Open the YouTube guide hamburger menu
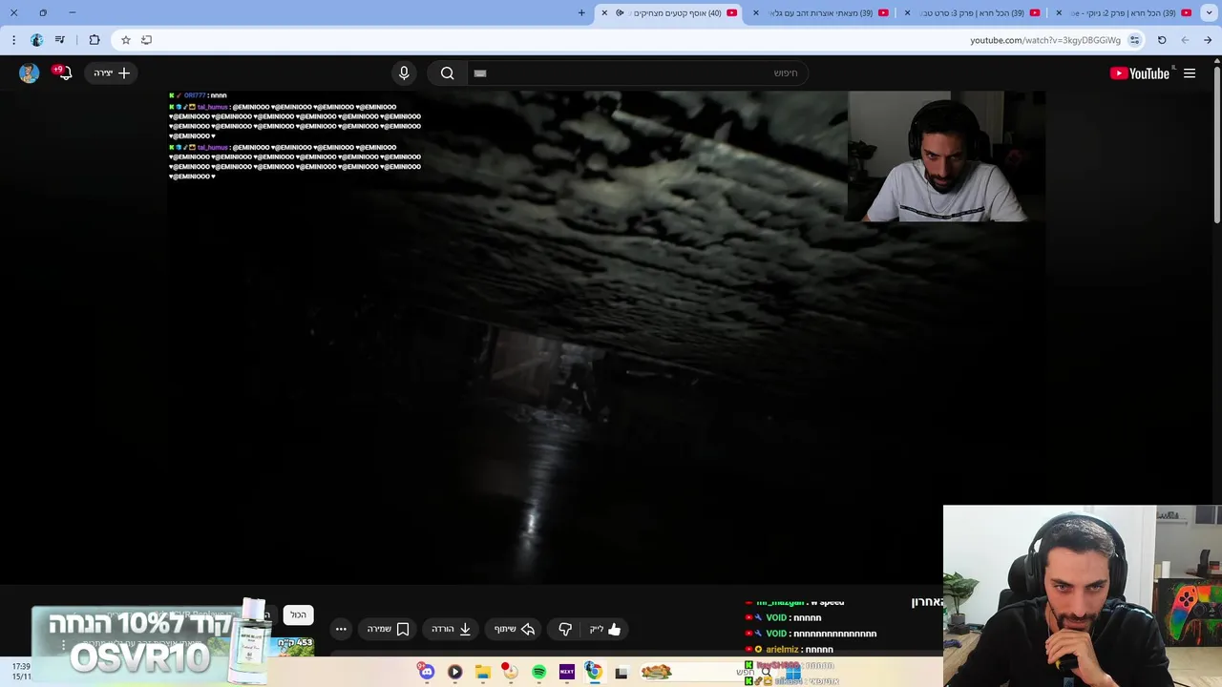The width and height of the screenshot is (1222, 687). click(1190, 73)
